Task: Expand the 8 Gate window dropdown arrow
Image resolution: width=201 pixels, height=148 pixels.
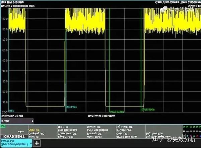Action: point(32,121)
